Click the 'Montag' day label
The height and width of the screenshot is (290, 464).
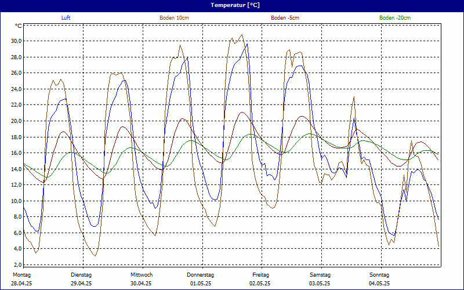(21, 275)
